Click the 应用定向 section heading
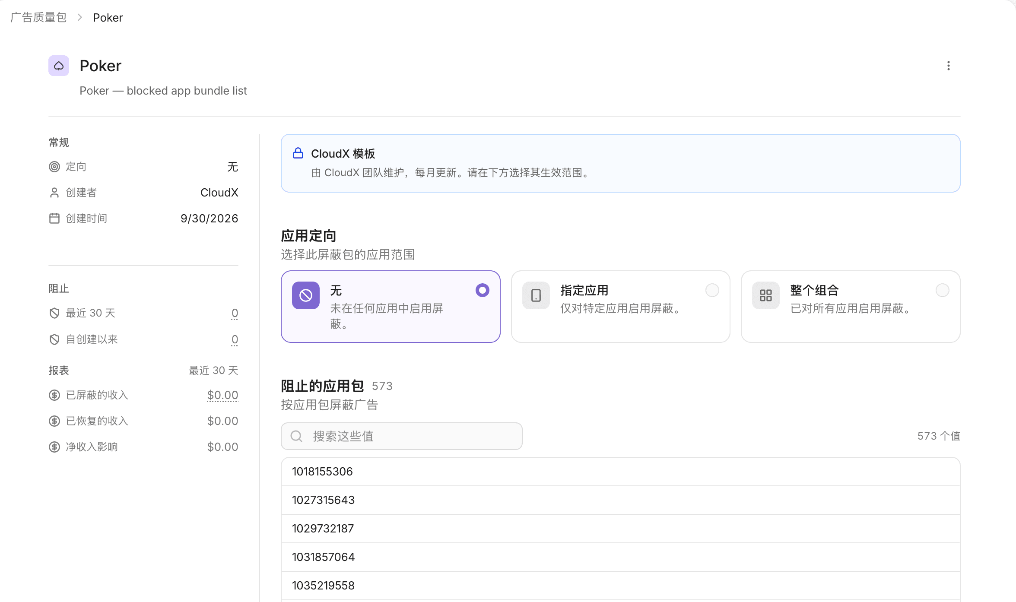Image resolution: width=1016 pixels, height=602 pixels. (308, 236)
